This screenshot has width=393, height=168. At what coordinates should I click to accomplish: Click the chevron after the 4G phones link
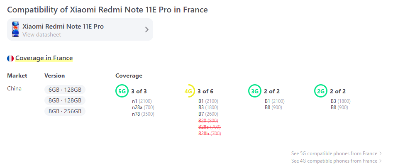(x=381, y=161)
